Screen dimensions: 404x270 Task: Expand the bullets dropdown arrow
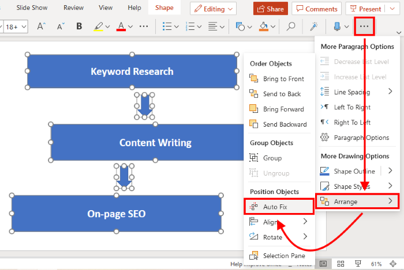177,26
